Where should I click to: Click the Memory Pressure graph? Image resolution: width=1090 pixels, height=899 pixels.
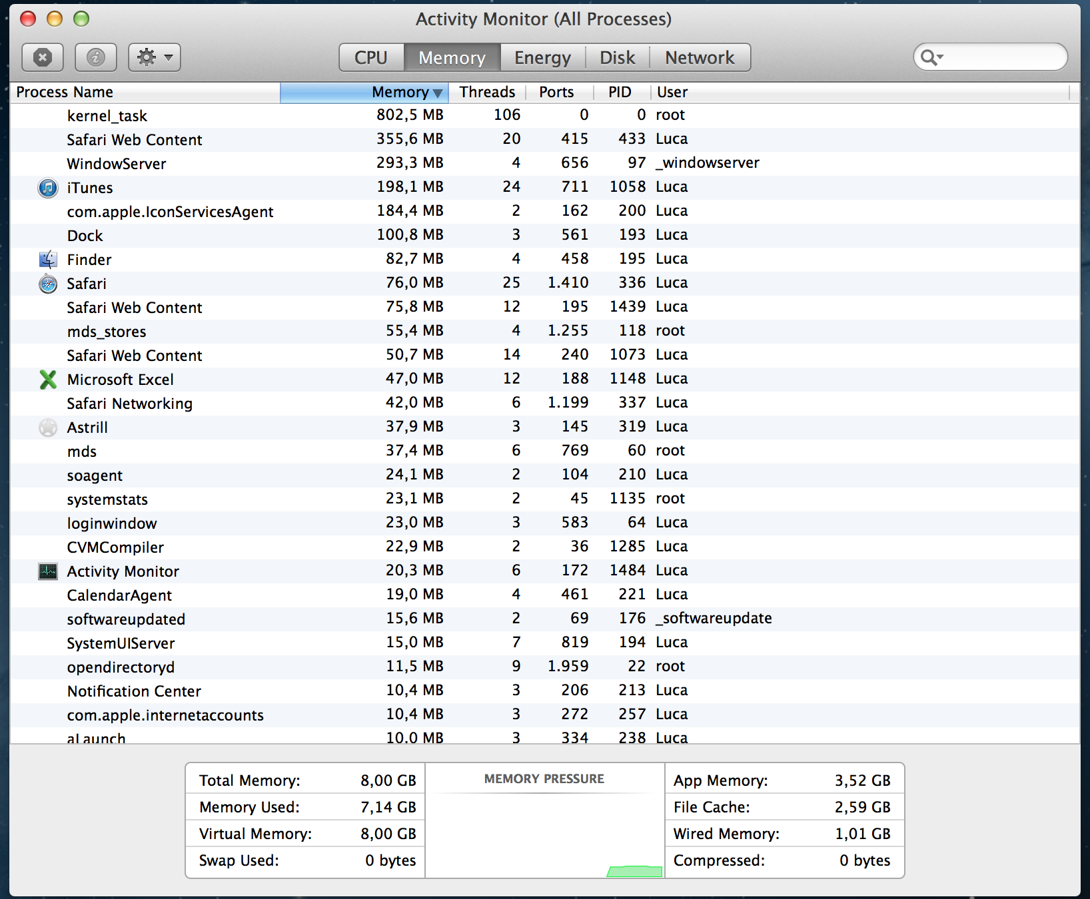(x=545, y=834)
